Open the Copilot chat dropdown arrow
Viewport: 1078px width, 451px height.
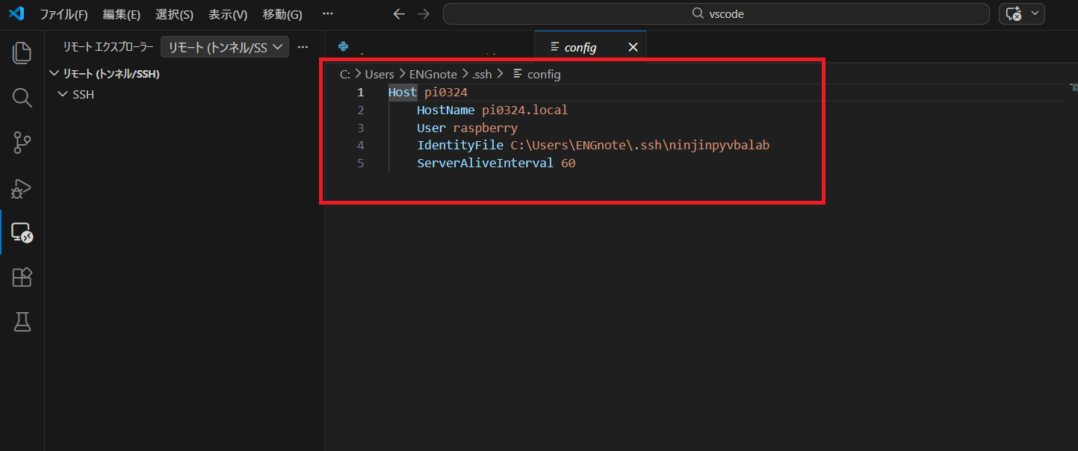pos(1035,13)
